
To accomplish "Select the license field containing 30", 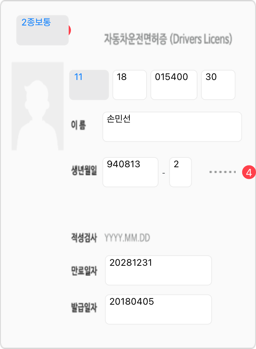I will click(218, 85).
